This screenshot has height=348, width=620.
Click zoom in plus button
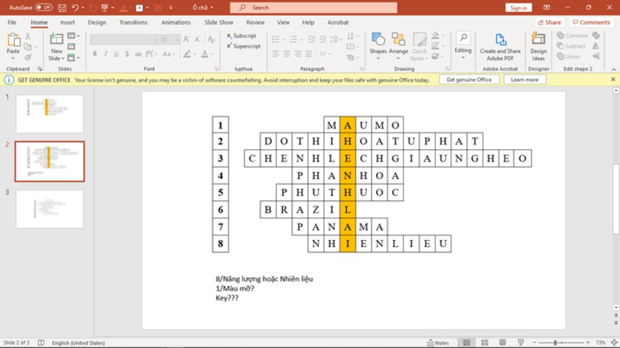point(589,343)
